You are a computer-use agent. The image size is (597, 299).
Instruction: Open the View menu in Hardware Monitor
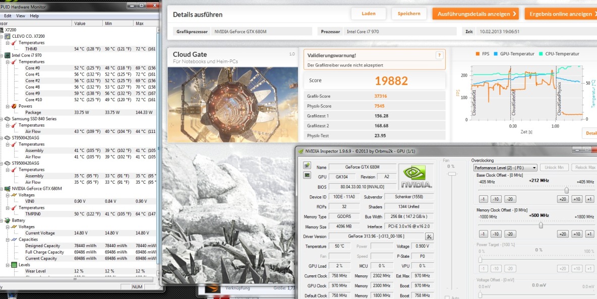[x=21, y=16]
